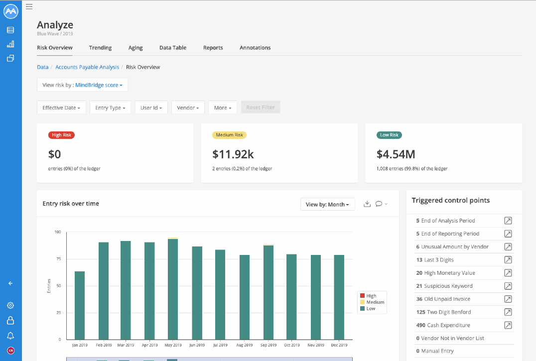This screenshot has width=536, height=361.
Task: Open notifications bell icon
Action: click(x=10, y=336)
